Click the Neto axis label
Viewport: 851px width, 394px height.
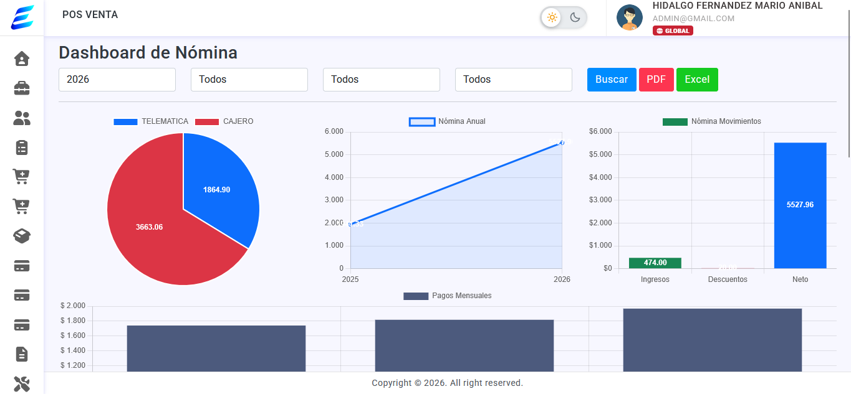(801, 279)
